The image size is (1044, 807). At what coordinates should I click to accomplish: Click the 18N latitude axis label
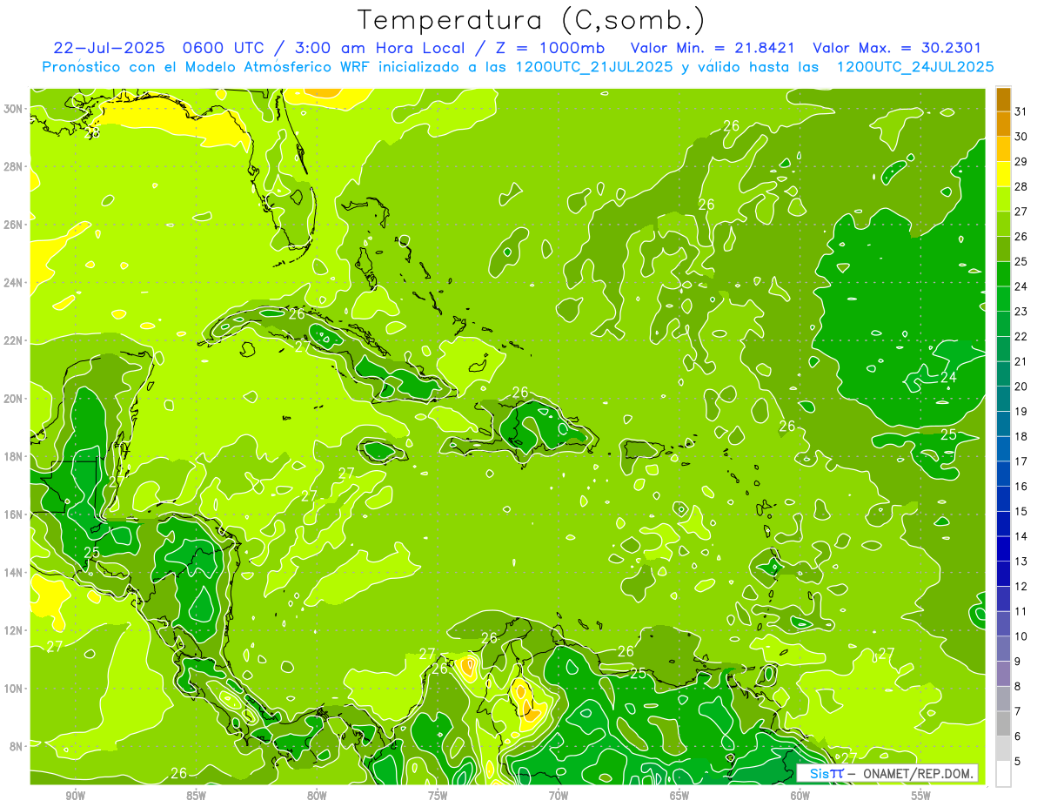pos(14,455)
